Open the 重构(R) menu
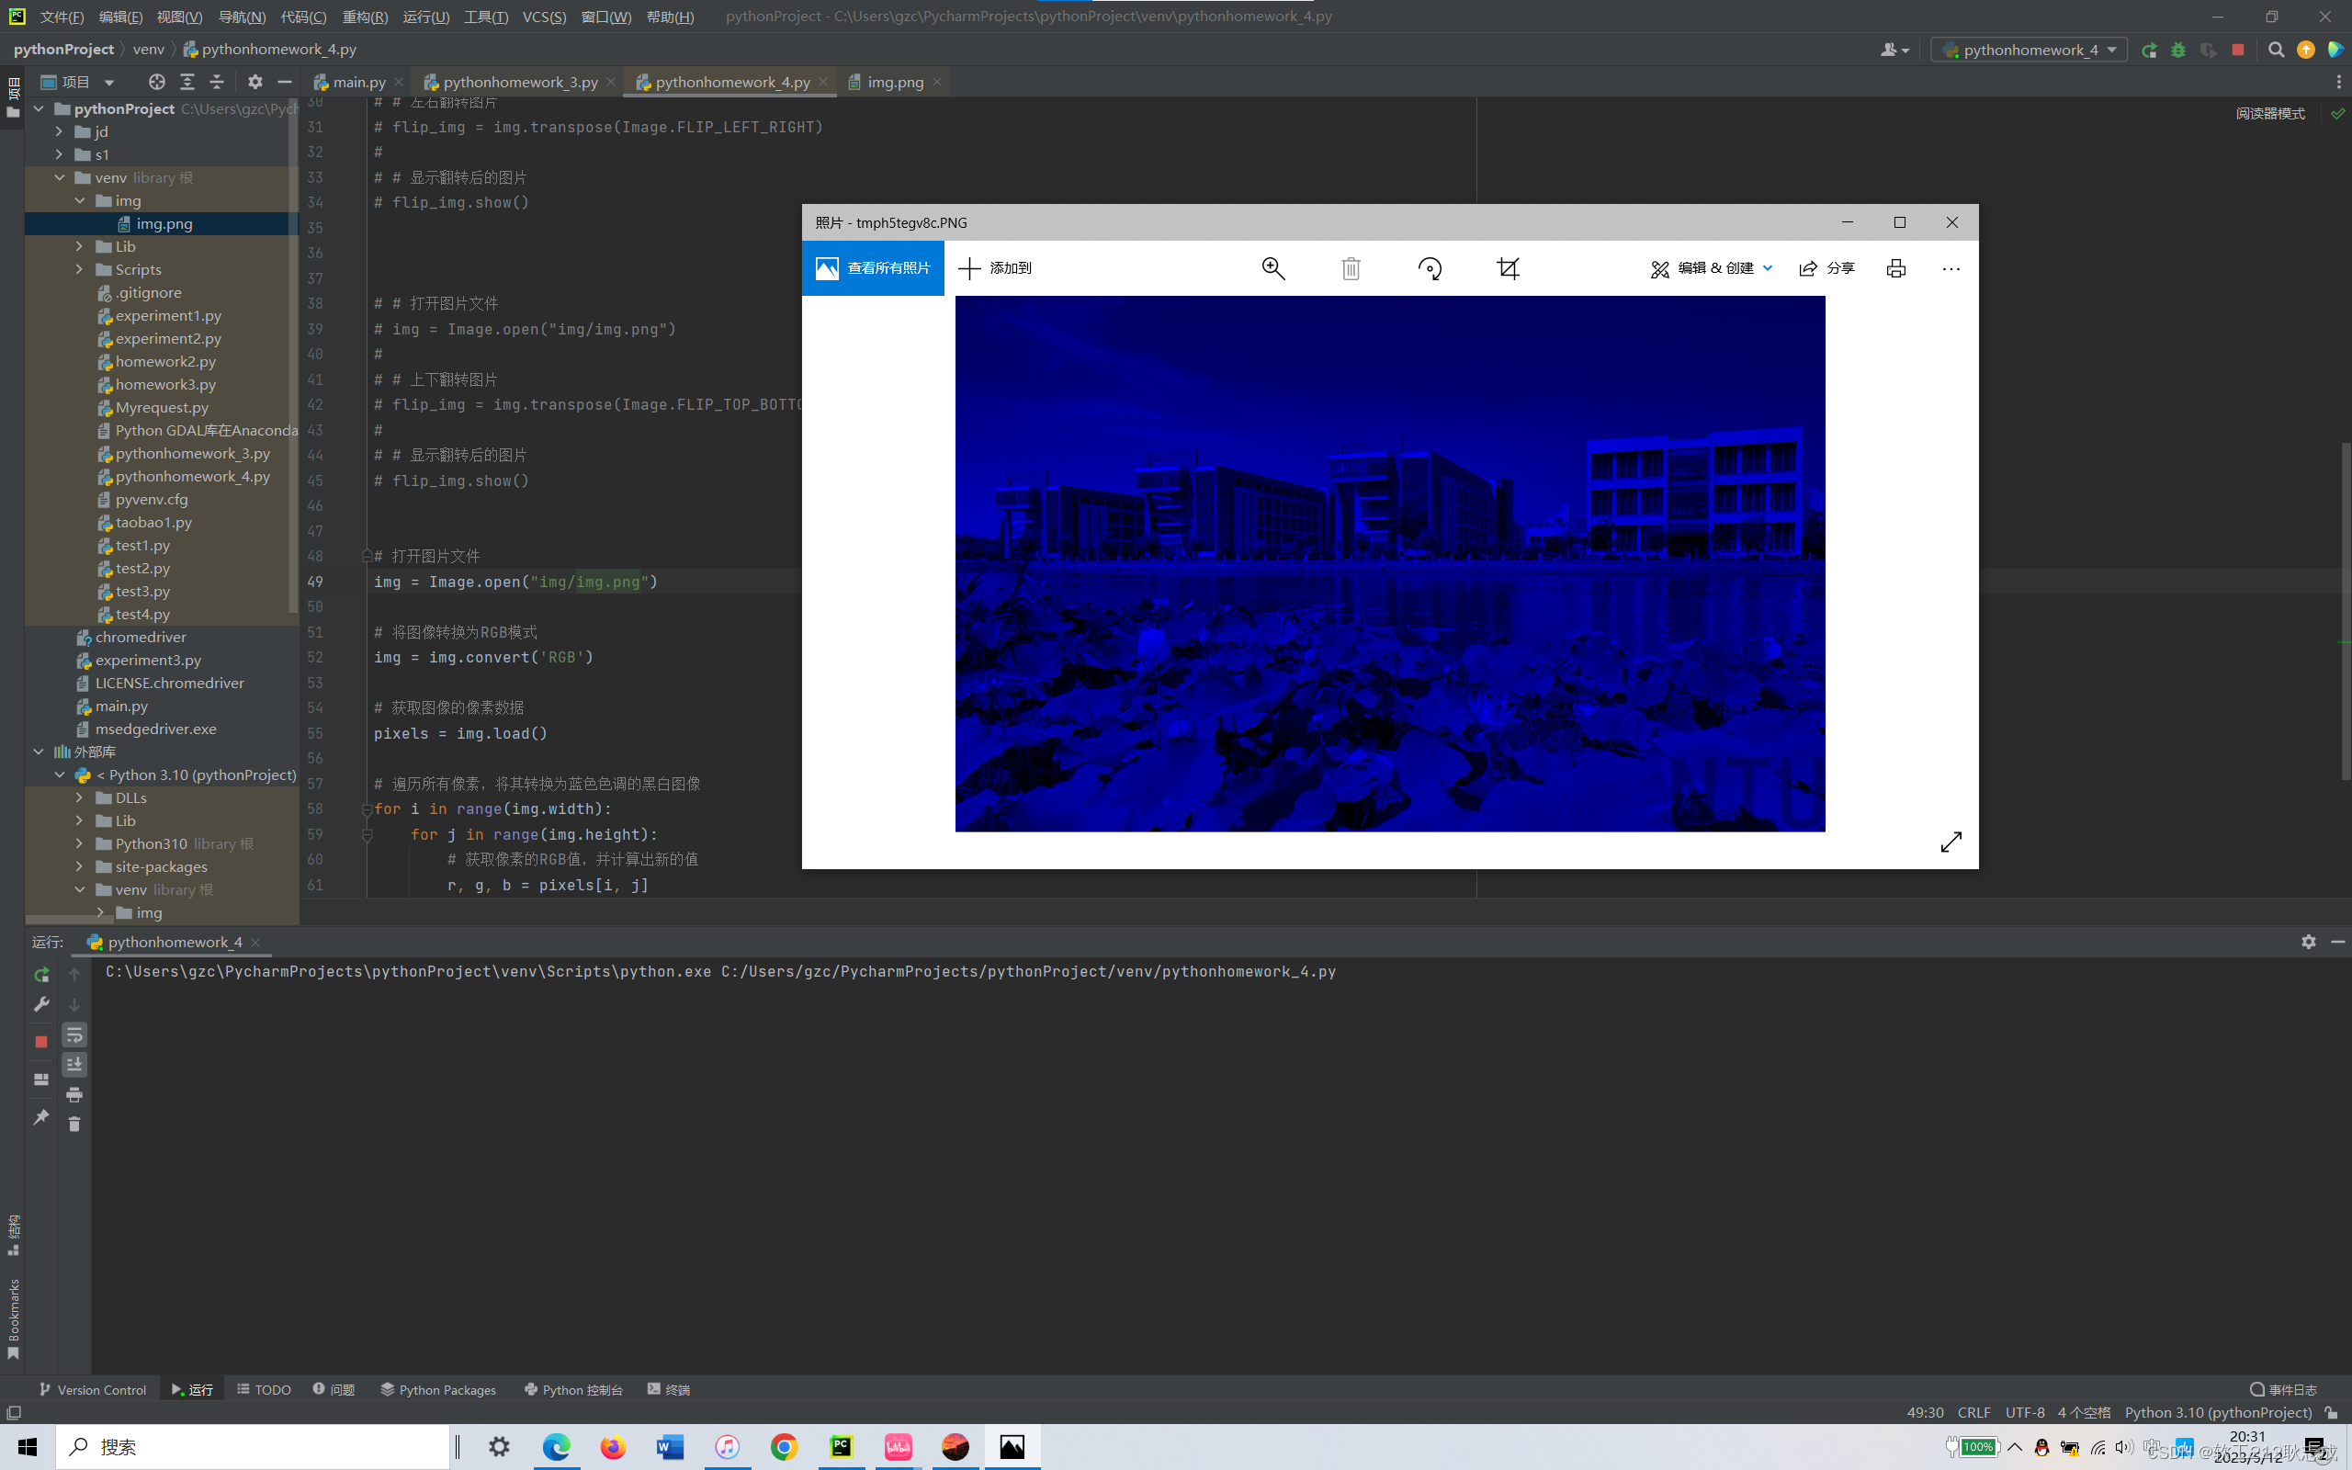 [x=365, y=17]
